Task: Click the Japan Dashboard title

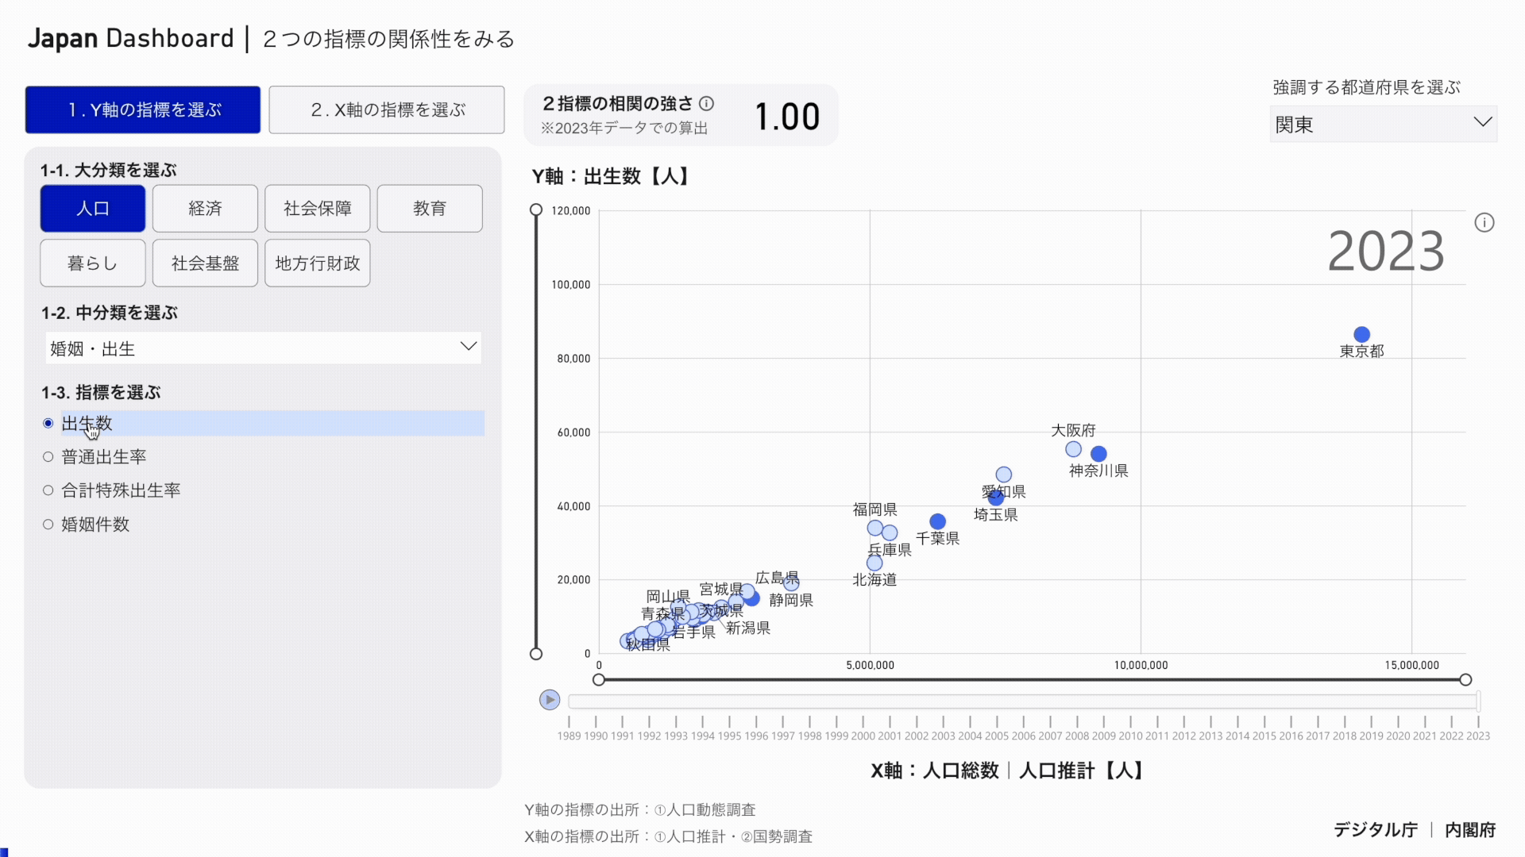Action: point(131,38)
